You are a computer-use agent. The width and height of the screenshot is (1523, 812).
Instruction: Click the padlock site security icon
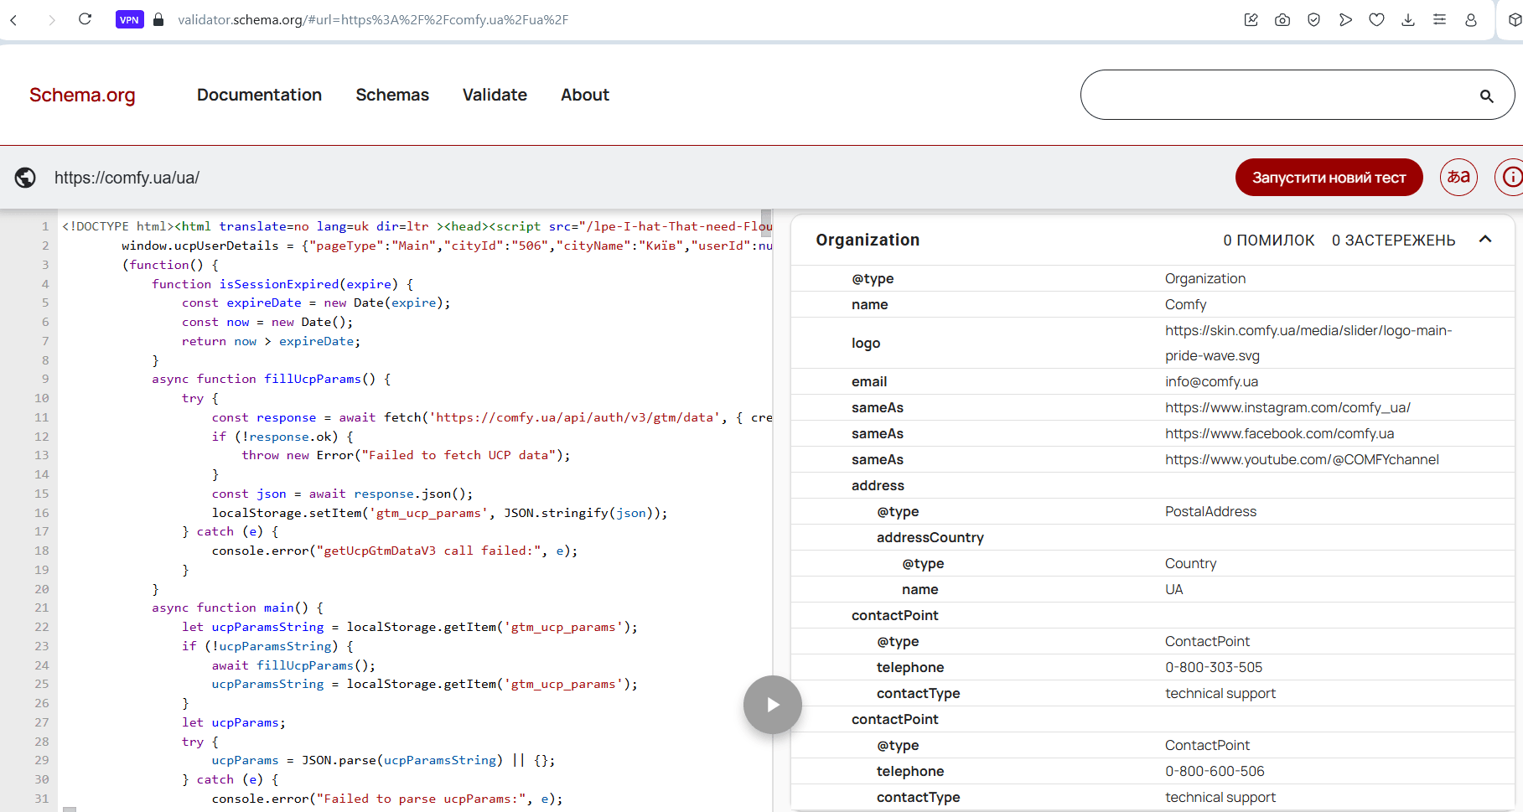158,19
